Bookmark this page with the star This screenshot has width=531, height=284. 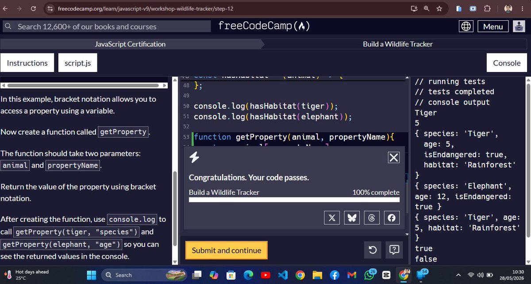coord(439,8)
